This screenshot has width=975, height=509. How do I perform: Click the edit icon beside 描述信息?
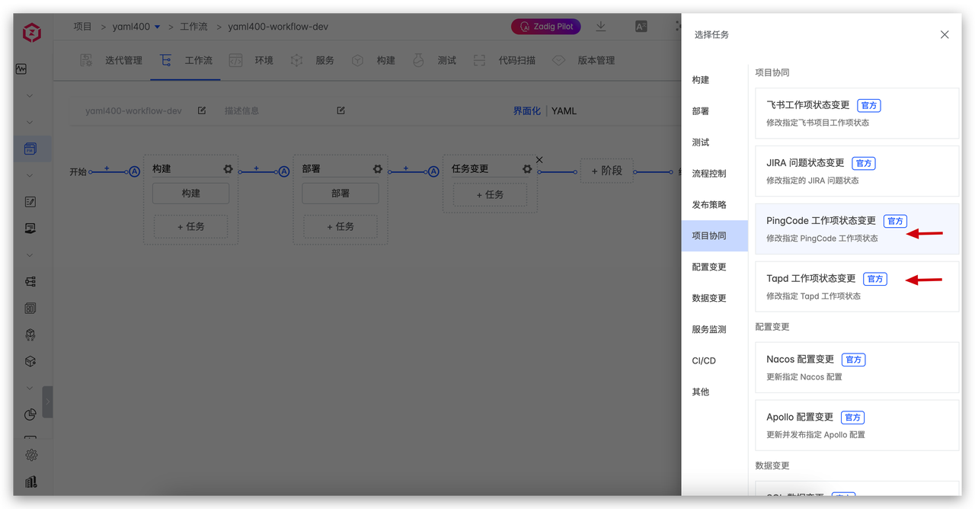(x=341, y=110)
